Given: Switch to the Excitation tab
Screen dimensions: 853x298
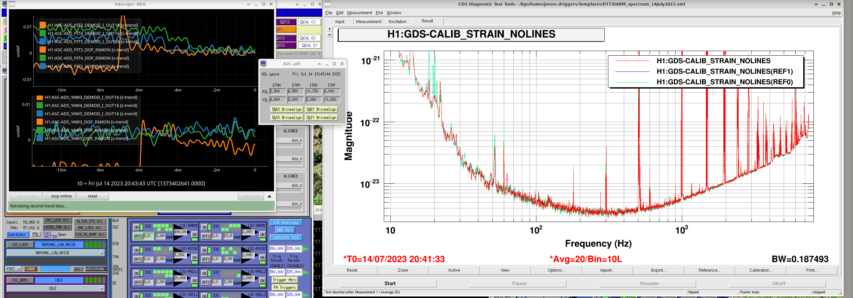Looking at the screenshot, I should (397, 21).
